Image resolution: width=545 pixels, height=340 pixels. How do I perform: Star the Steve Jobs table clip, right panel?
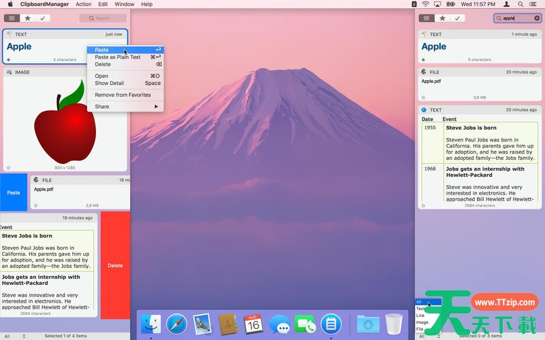pos(423,205)
